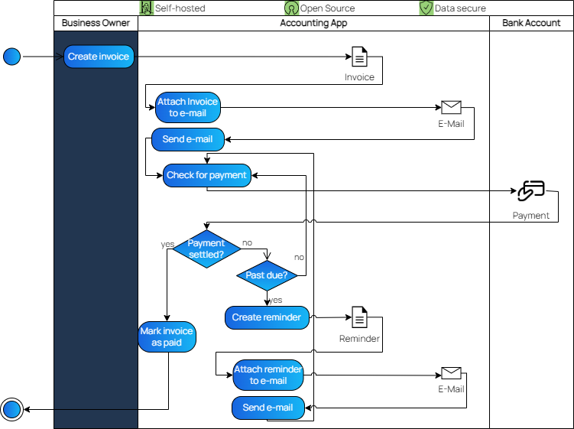Click the Invoice label under document
Viewport: 574px width, 429px height.
point(359,77)
